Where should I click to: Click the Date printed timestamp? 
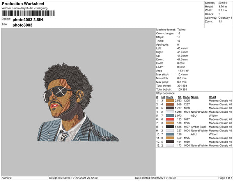click(x=156, y=178)
